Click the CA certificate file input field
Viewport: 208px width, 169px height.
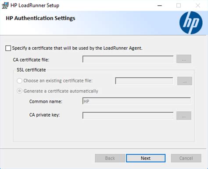pyautogui.click(x=128, y=59)
